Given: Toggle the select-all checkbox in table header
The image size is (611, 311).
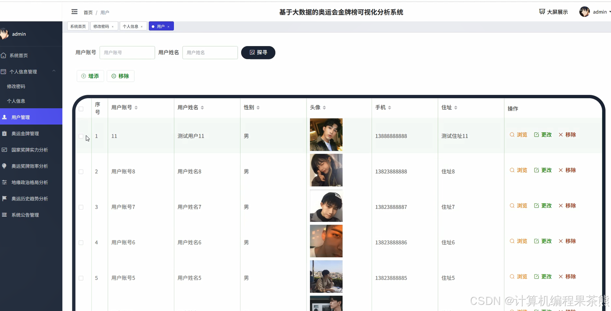Looking at the screenshot, I should 81,109.
